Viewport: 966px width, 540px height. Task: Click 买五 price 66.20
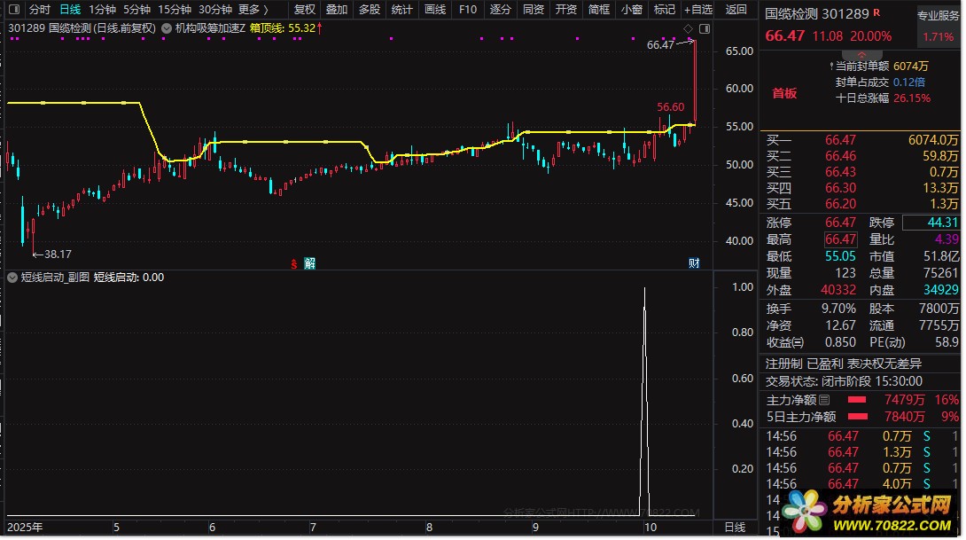tap(840, 204)
